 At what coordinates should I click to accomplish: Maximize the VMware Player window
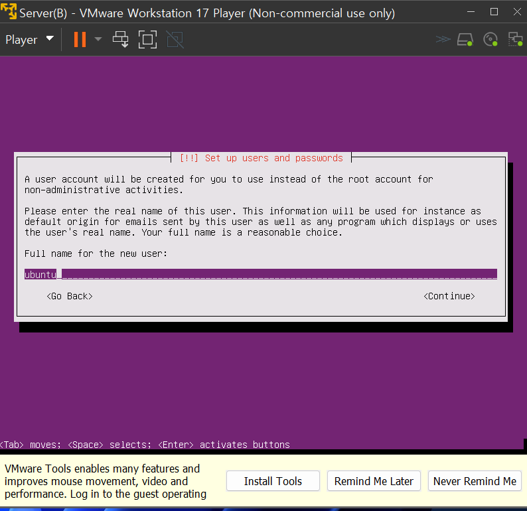(494, 12)
